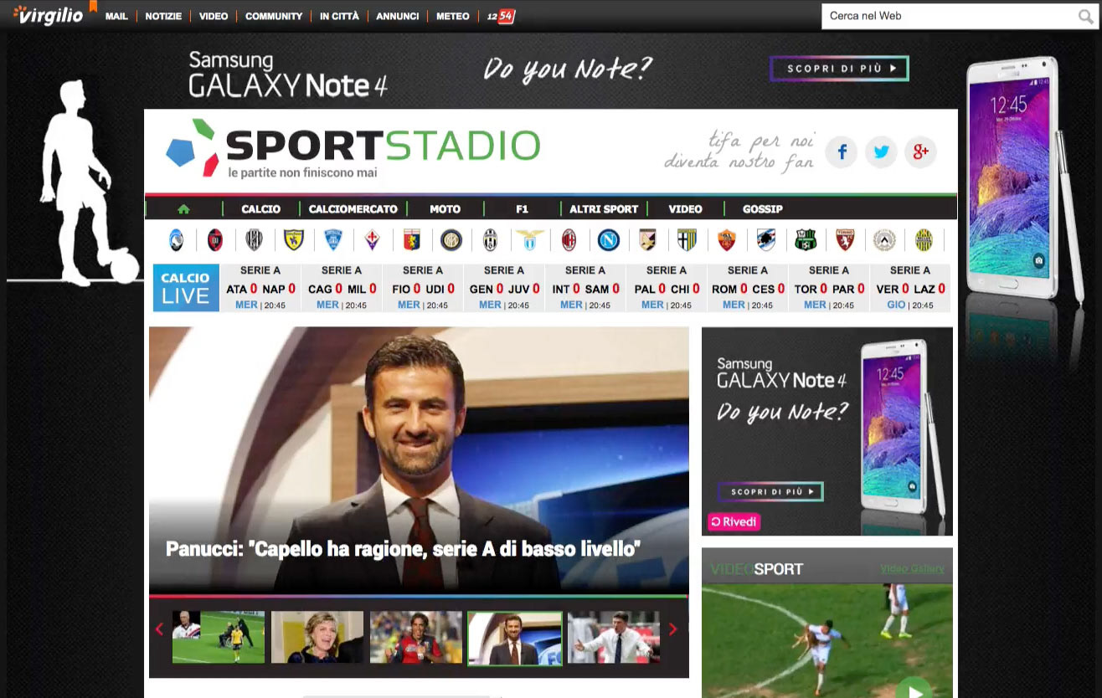Click the Google Plus icon
Image resolution: width=1102 pixels, height=698 pixels.
coord(920,152)
